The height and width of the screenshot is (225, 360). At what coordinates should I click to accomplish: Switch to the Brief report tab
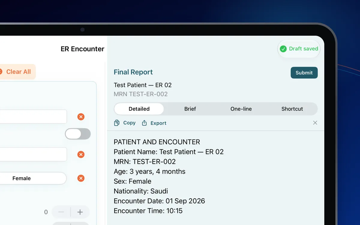coord(190,109)
